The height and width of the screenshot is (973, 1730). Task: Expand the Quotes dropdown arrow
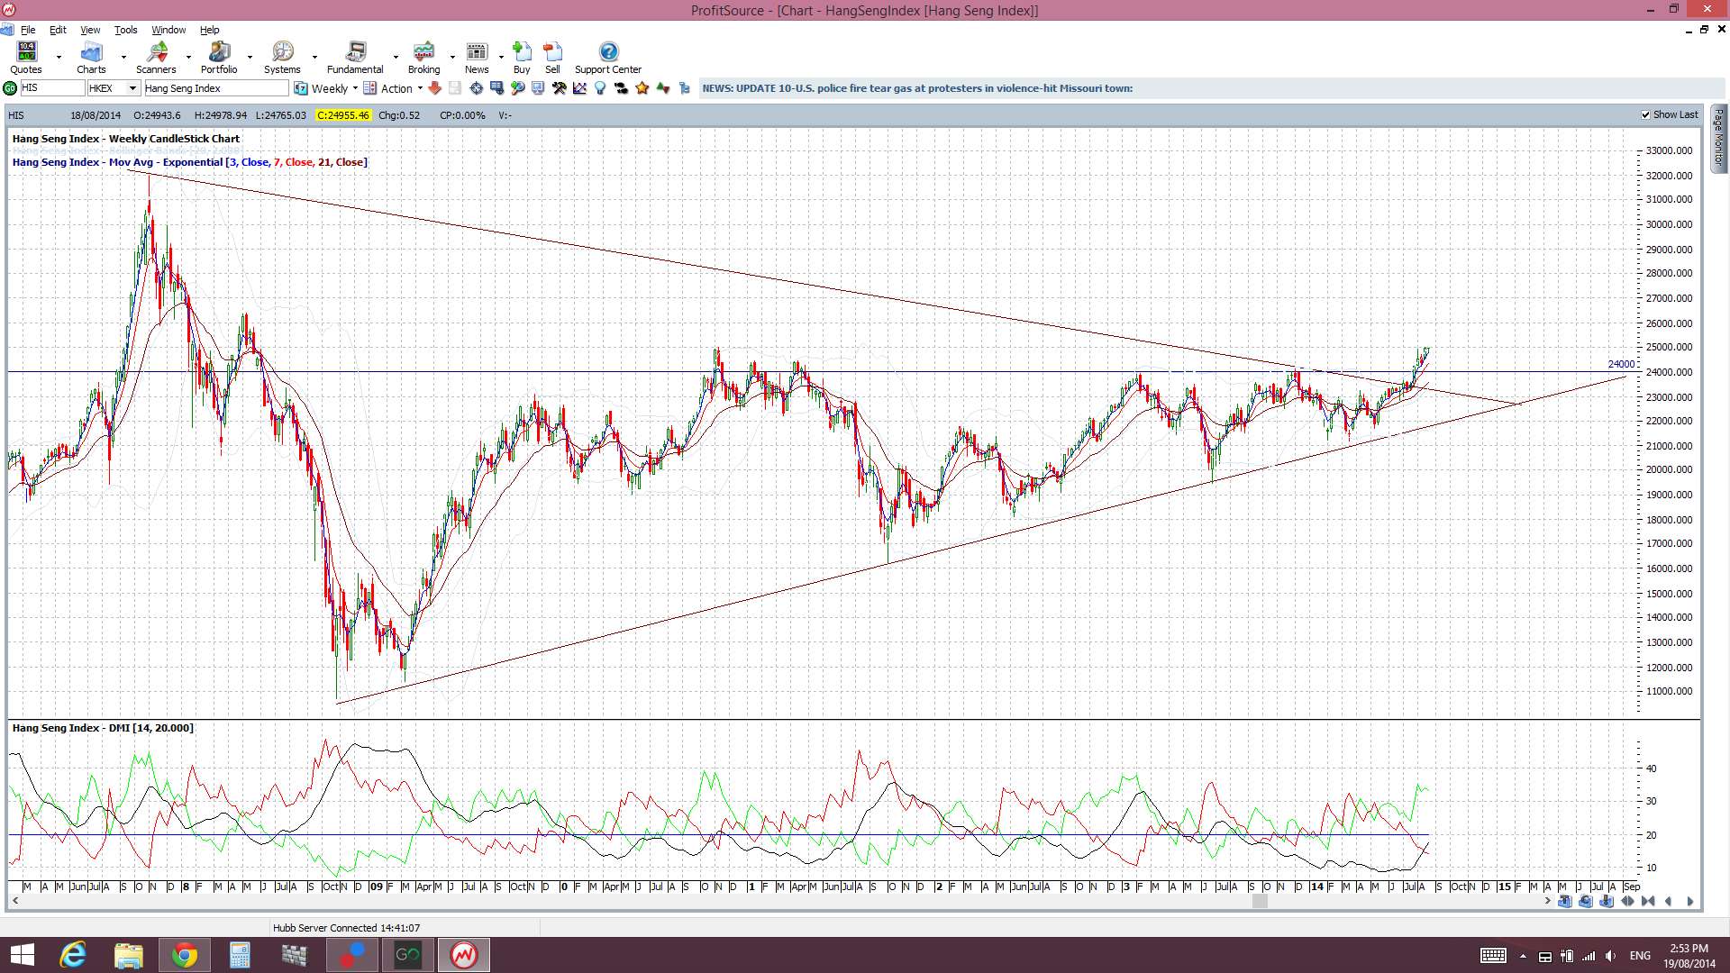tap(59, 58)
